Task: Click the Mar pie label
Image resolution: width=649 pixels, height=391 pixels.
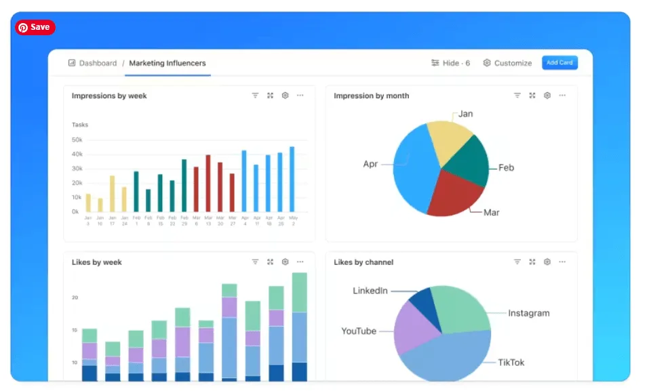Action: tap(491, 212)
